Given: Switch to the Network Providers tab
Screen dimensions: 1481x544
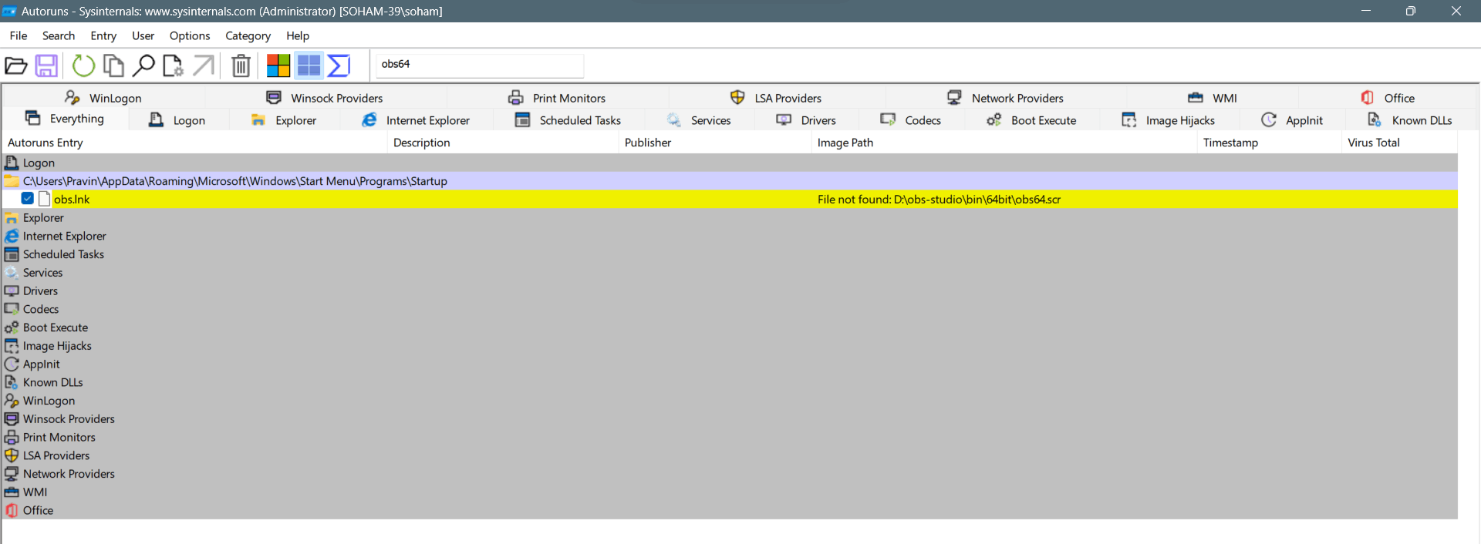Looking at the screenshot, I should (x=1006, y=98).
